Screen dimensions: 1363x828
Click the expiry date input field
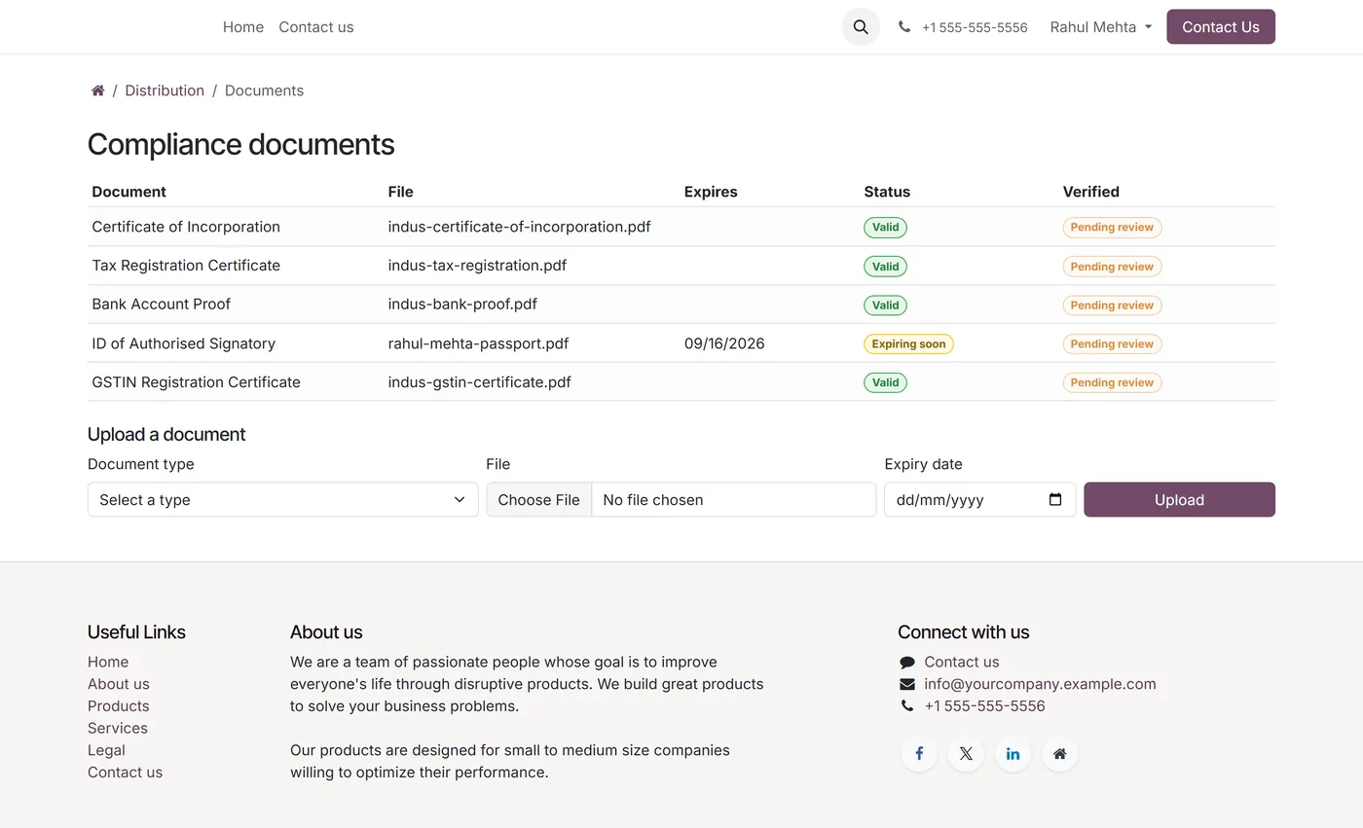coord(979,500)
